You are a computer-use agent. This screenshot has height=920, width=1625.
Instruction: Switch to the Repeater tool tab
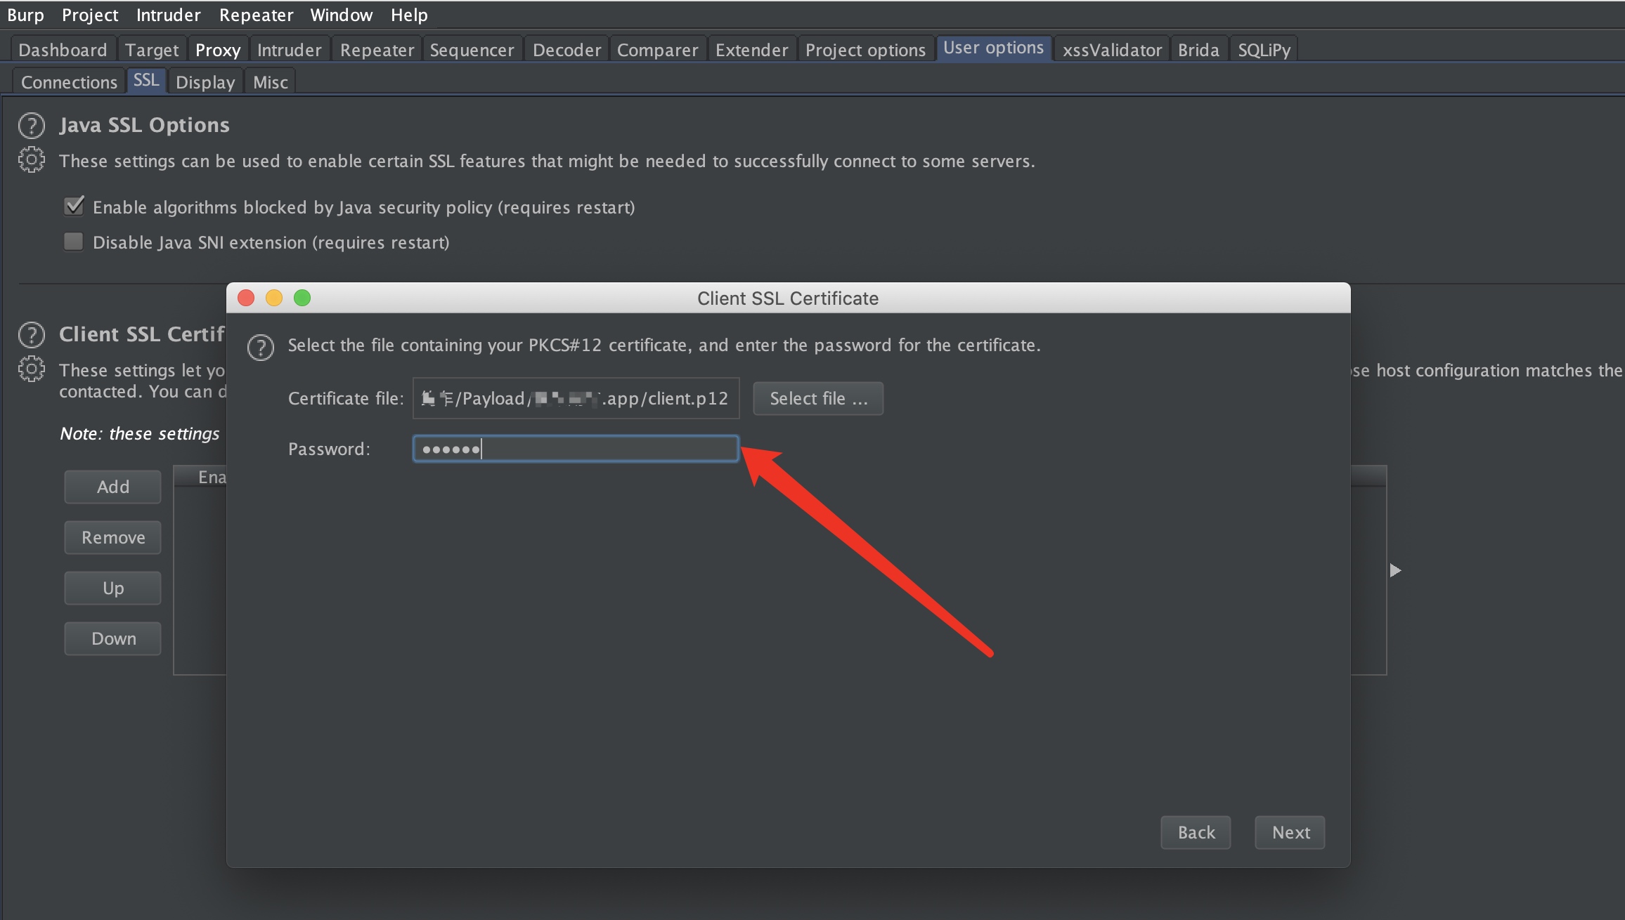377,50
